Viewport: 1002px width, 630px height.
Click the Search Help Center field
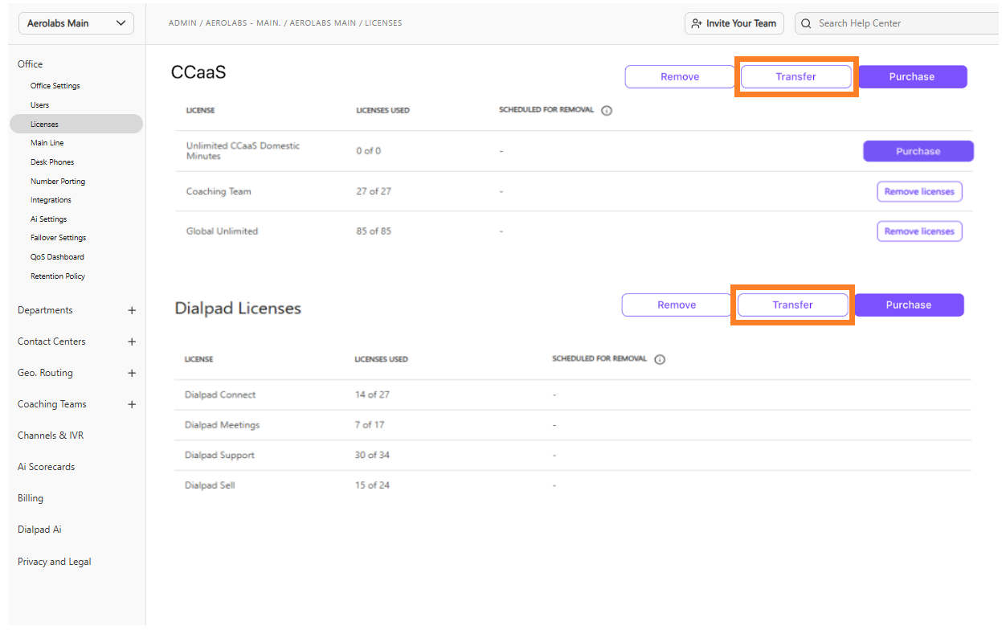tap(896, 23)
